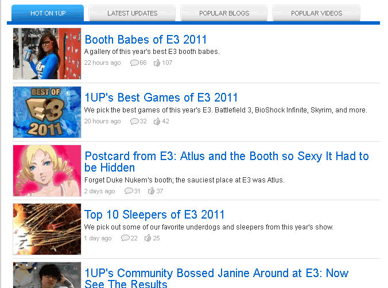Screen dimensions: 388x288
Task: Read Postcard from E3: Atlus article
Action: tap(226, 162)
